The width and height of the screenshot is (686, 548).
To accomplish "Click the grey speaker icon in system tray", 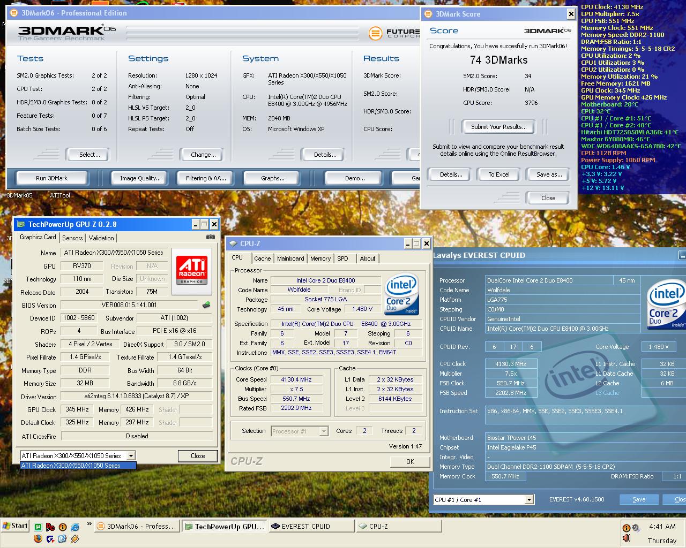I will click(x=636, y=528).
